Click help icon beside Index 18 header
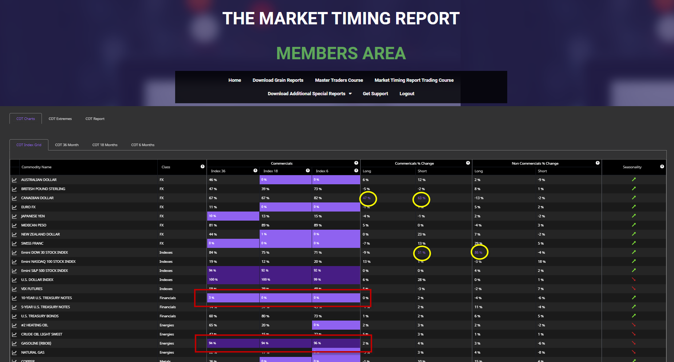The width and height of the screenshot is (674, 362). point(308,170)
